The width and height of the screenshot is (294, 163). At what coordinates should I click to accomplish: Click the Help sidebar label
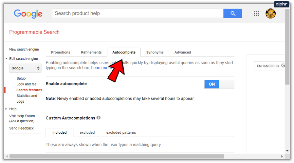13,109
